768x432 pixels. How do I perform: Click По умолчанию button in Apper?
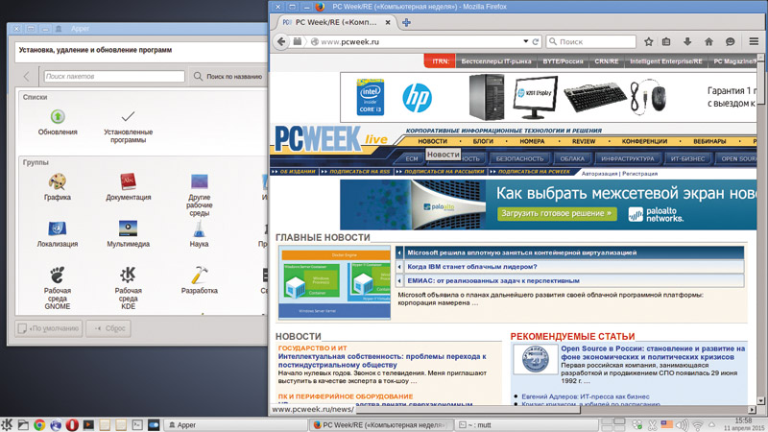point(49,328)
